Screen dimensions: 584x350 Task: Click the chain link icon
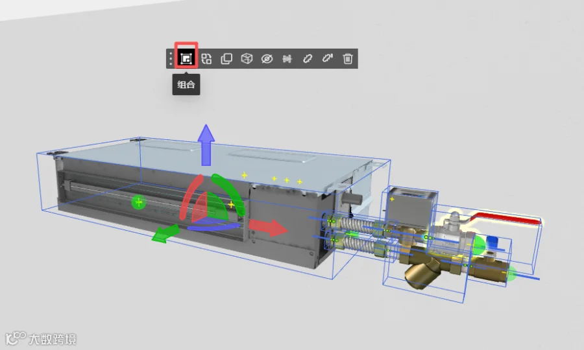click(308, 58)
